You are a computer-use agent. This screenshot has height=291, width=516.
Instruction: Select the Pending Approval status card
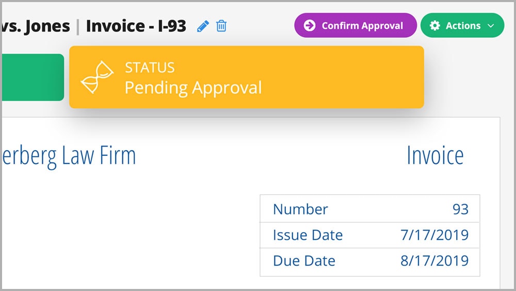[247, 77]
